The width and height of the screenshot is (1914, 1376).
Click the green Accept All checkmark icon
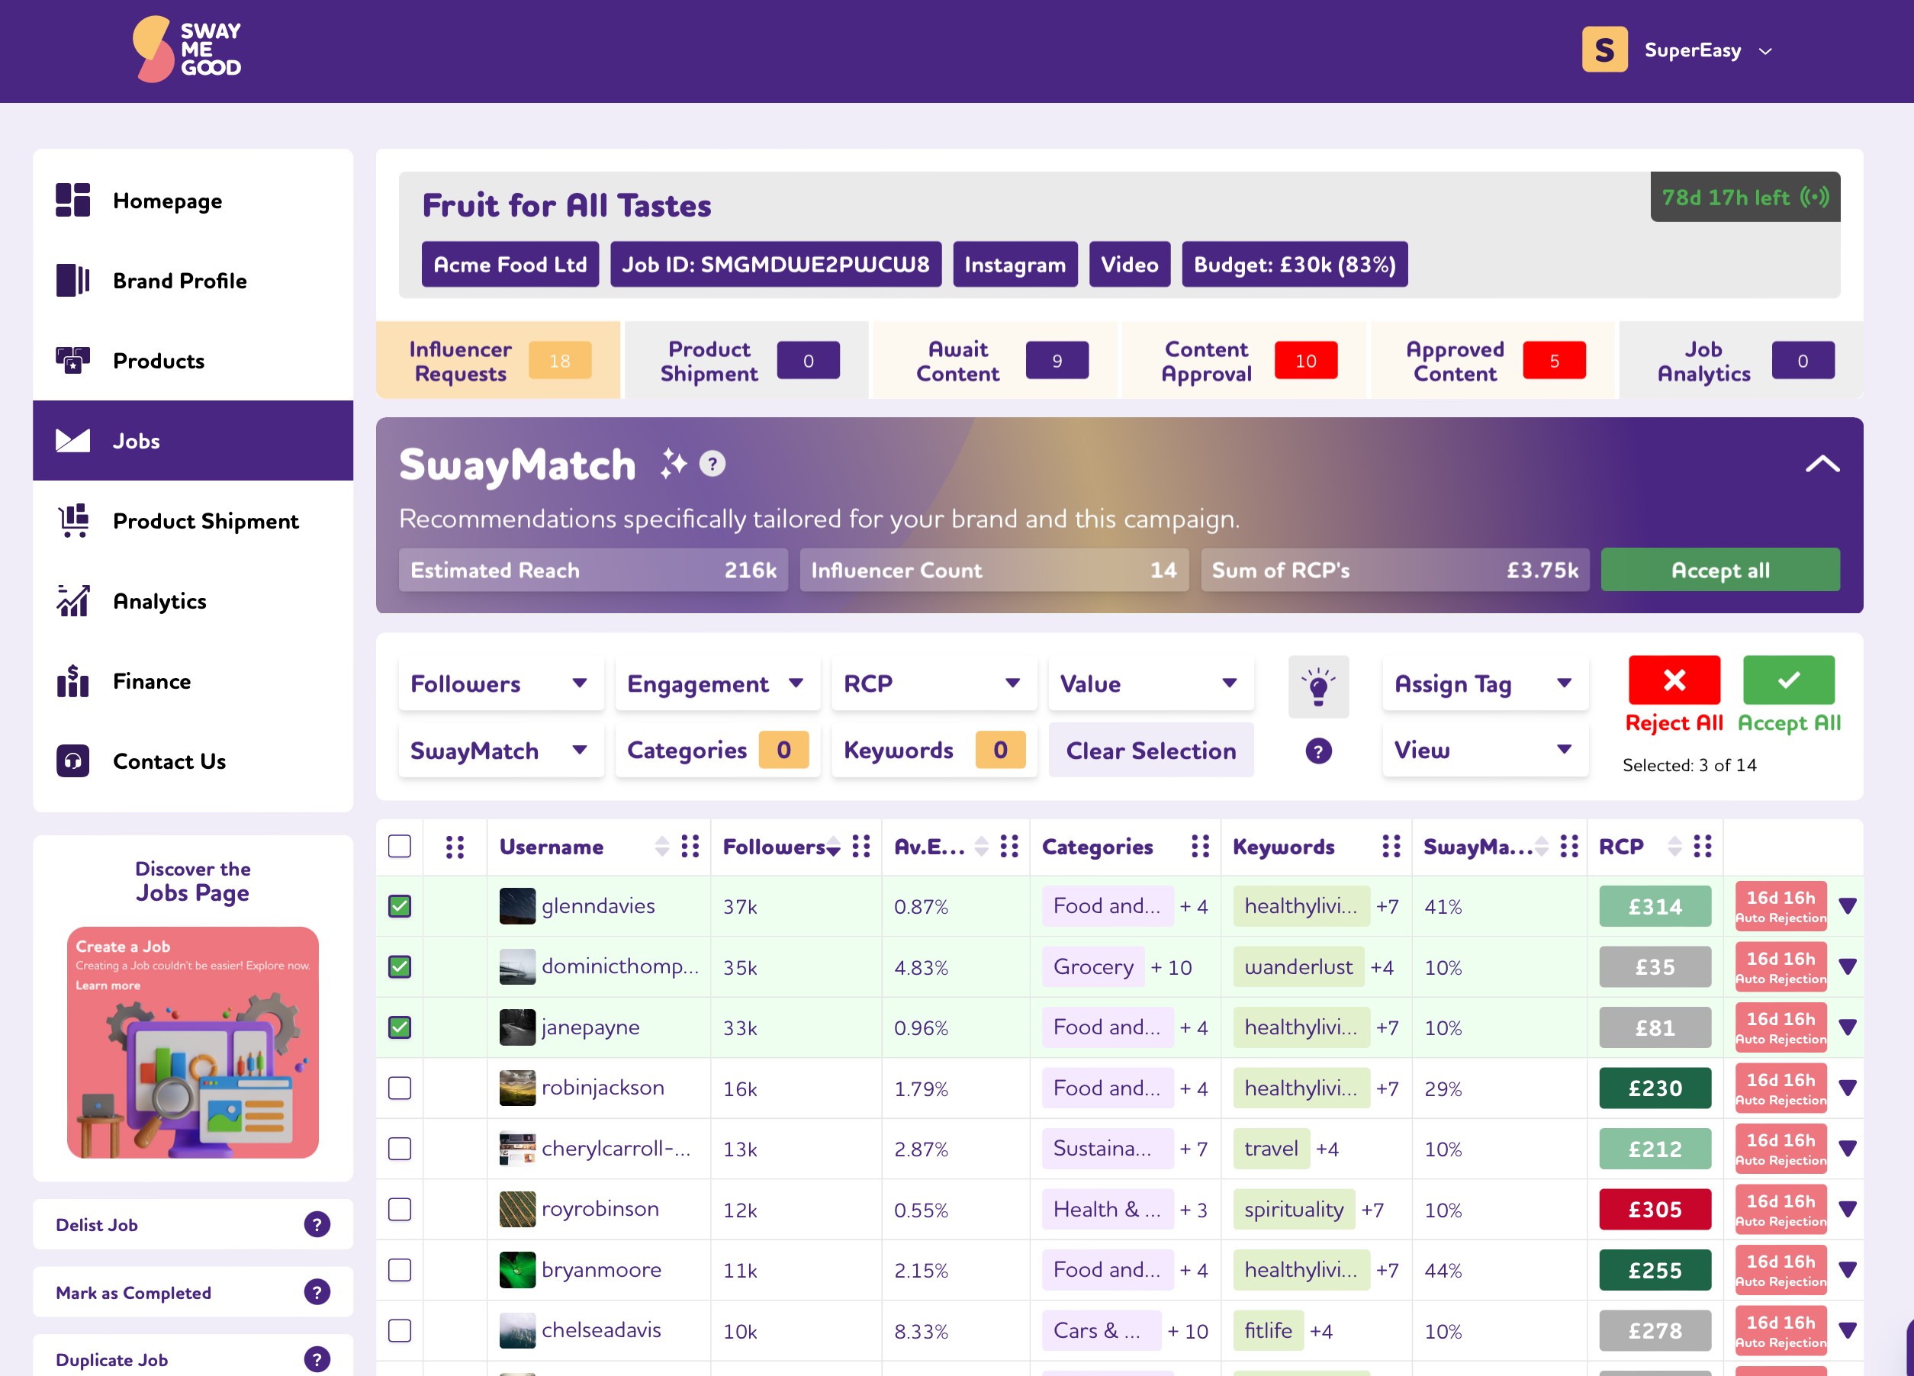(x=1788, y=680)
